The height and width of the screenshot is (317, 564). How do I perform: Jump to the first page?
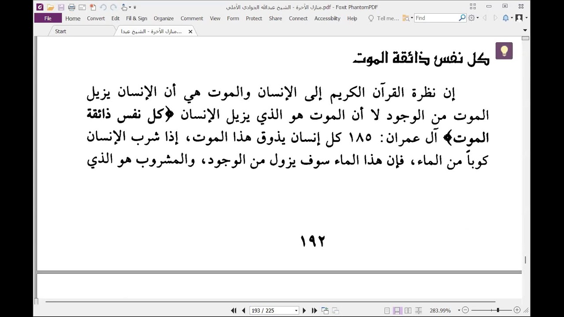[x=234, y=310]
